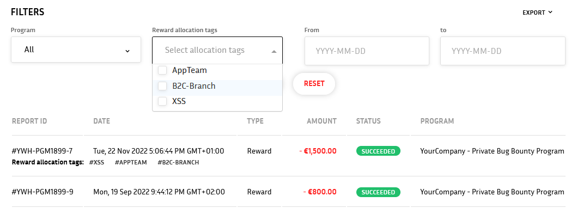This screenshot has height=208, width=577.
Task: Click the red RESET button
Action: point(314,83)
